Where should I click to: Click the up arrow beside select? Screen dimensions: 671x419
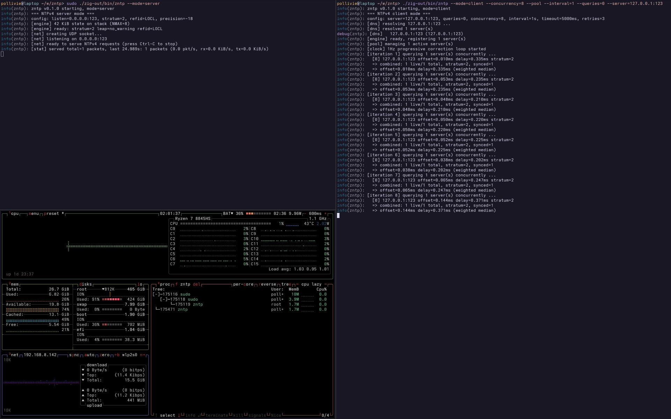(x=156, y=415)
